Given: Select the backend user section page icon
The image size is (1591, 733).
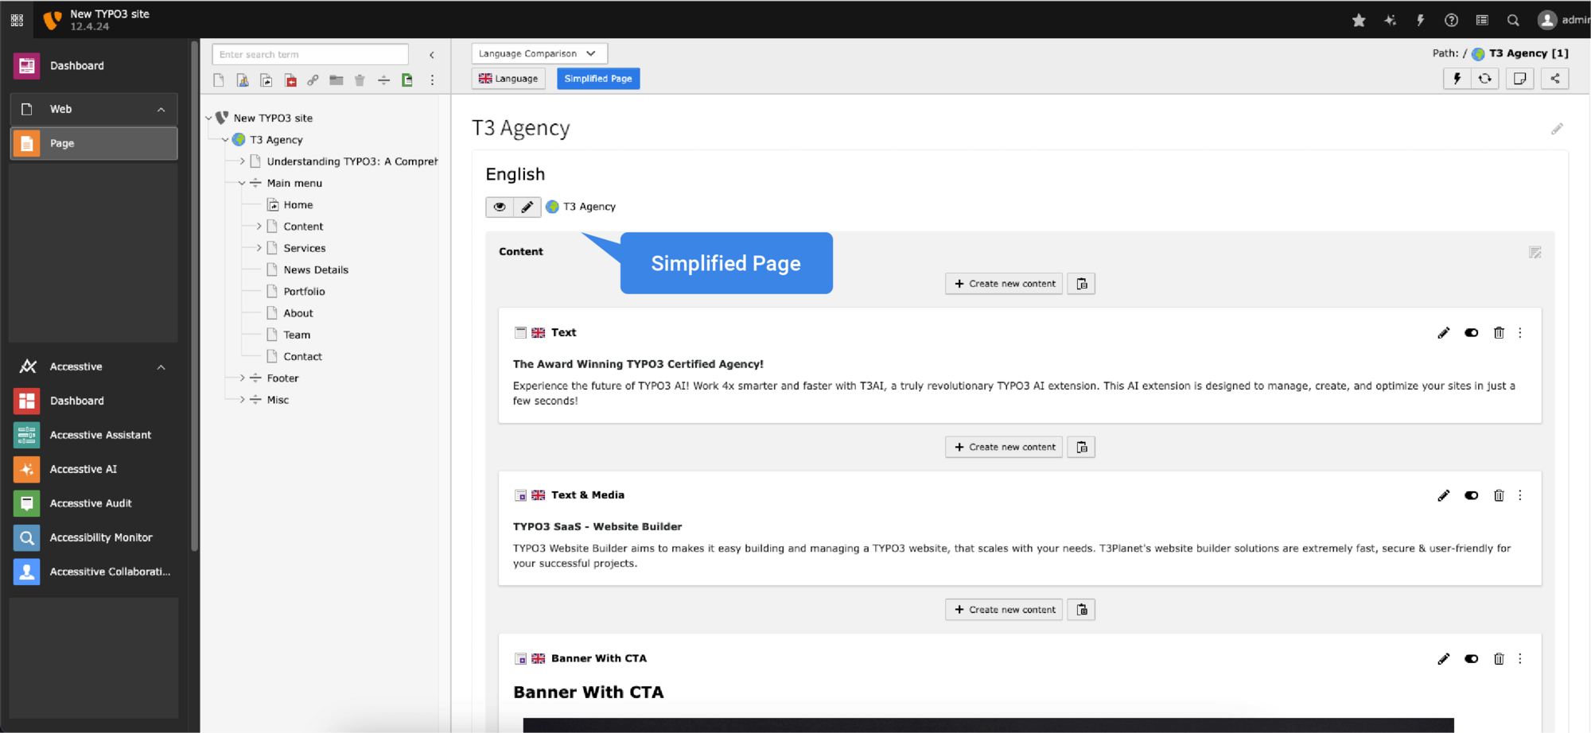Looking at the screenshot, I should point(243,80).
